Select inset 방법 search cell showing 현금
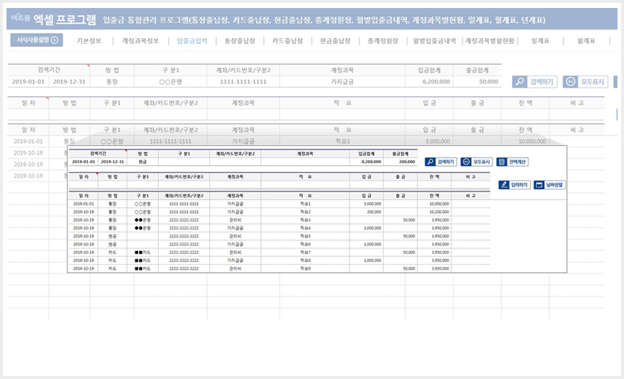Screen dimensions: 624x379 (142, 162)
